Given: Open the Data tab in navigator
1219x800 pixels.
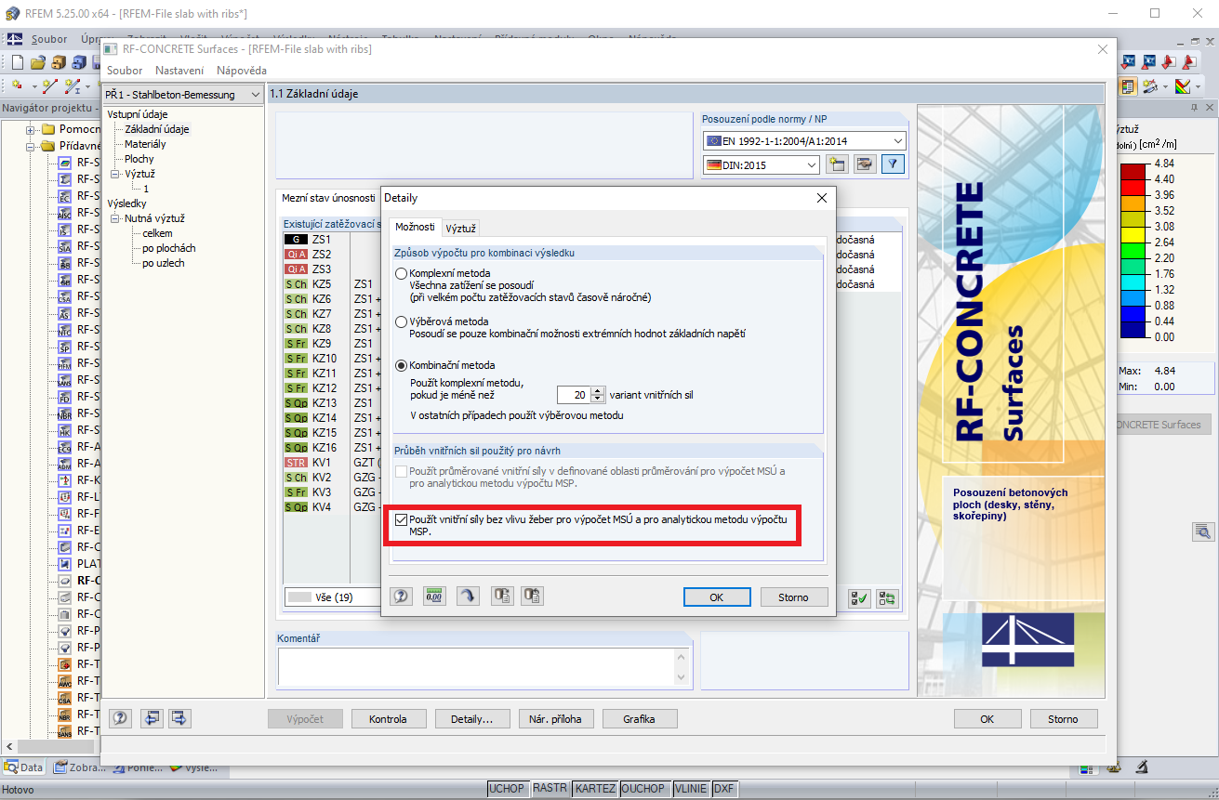Looking at the screenshot, I should point(24,767).
